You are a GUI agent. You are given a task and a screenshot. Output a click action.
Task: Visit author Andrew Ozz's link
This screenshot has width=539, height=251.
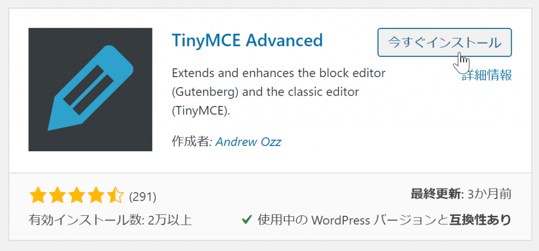coord(248,142)
